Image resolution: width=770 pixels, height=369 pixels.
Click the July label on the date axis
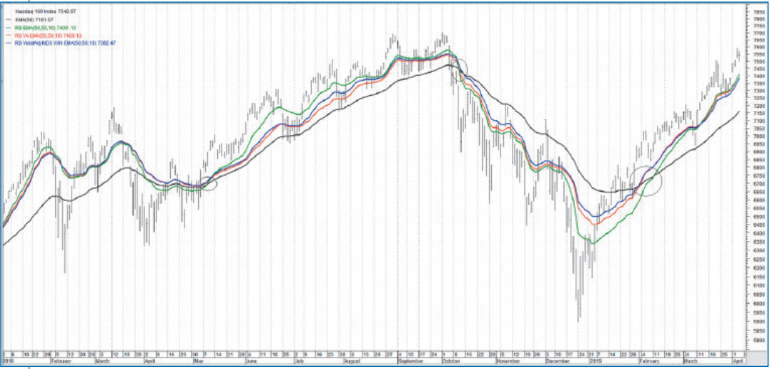coord(300,362)
